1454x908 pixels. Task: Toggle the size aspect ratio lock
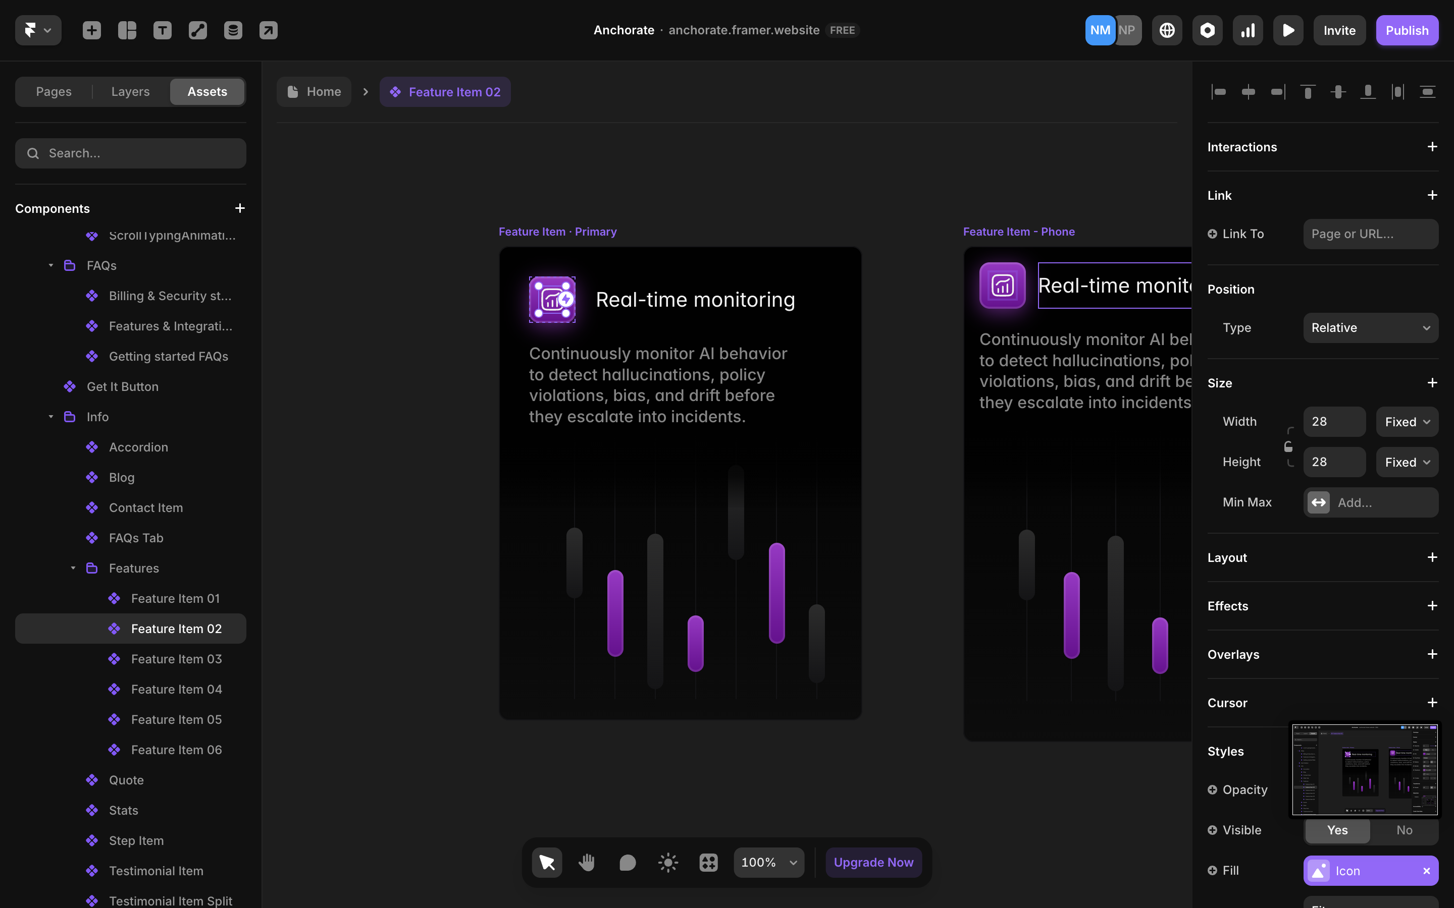[x=1288, y=447]
